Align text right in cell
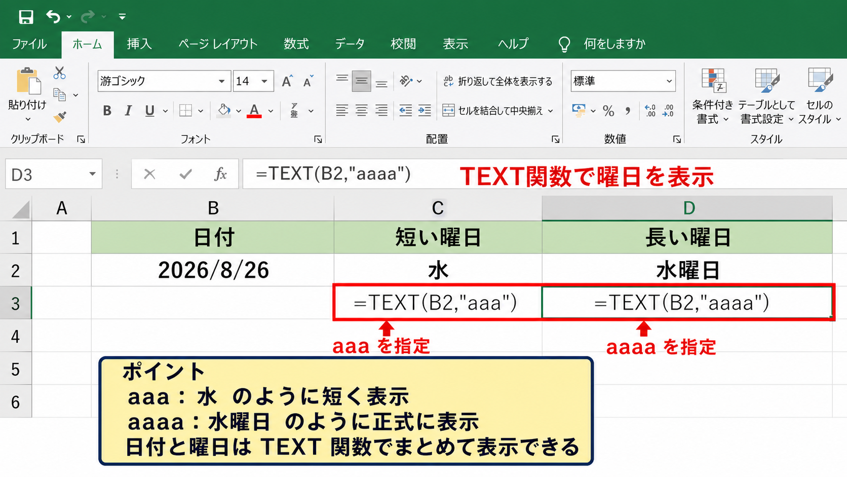Image resolution: width=847 pixels, height=477 pixels. coord(381,111)
